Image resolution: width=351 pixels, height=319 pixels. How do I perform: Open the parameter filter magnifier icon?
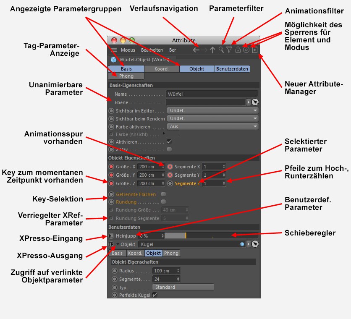coord(221,50)
